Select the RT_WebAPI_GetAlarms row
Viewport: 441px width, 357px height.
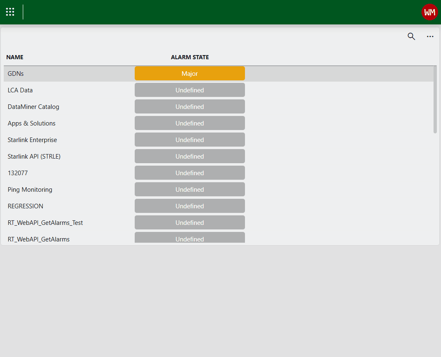click(x=39, y=239)
